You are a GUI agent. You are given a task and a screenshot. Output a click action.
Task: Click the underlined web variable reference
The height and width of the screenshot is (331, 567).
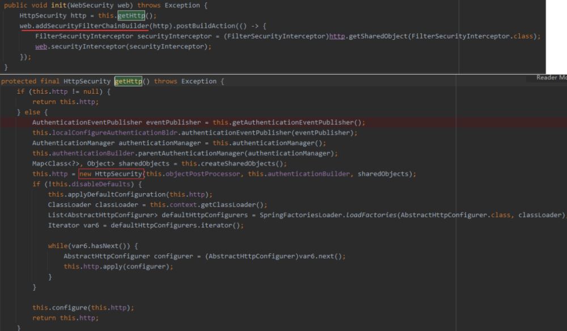(40, 46)
